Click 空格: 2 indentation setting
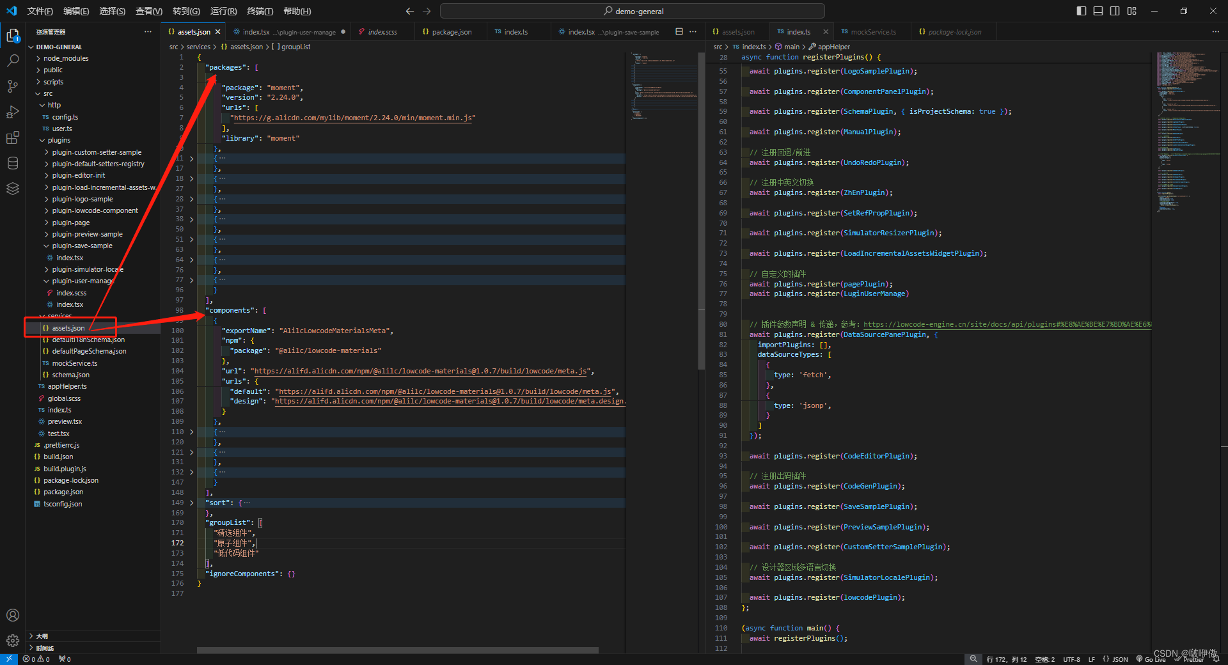 click(1045, 659)
